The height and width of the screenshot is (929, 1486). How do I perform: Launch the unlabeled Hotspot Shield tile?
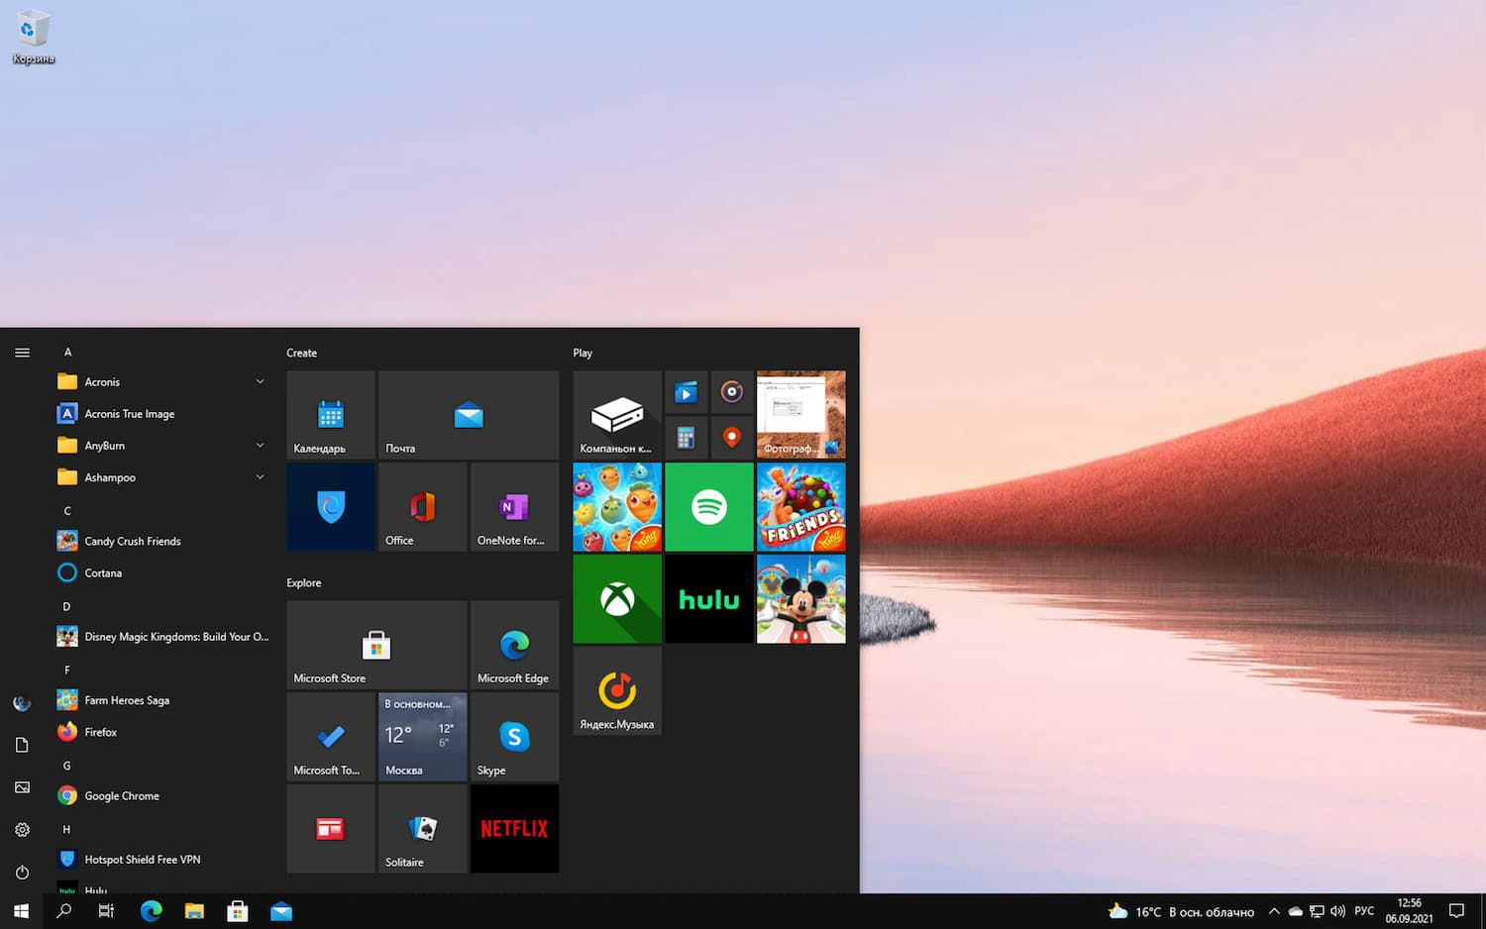(x=331, y=507)
